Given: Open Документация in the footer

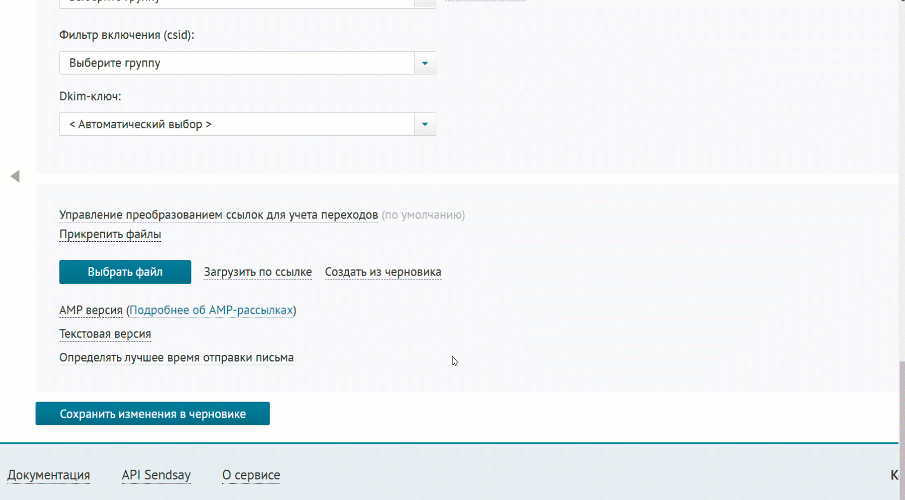Looking at the screenshot, I should tap(49, 475).
